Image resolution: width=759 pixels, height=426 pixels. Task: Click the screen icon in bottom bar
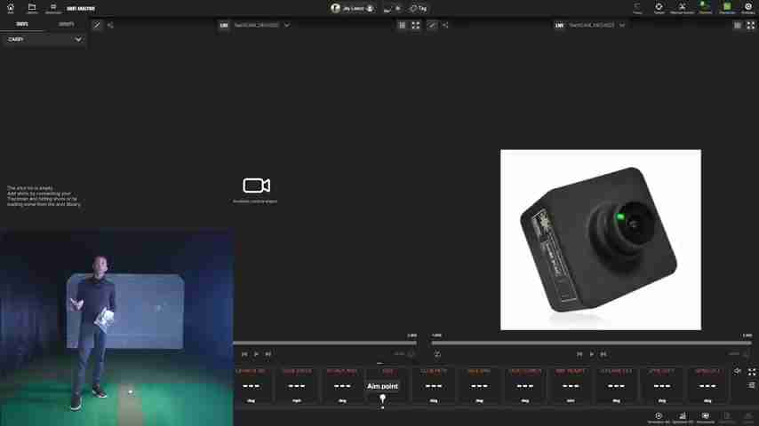tap(706, 417)
